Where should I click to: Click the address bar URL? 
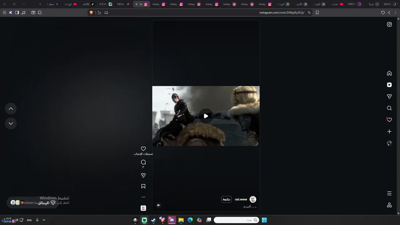[282, 12]
